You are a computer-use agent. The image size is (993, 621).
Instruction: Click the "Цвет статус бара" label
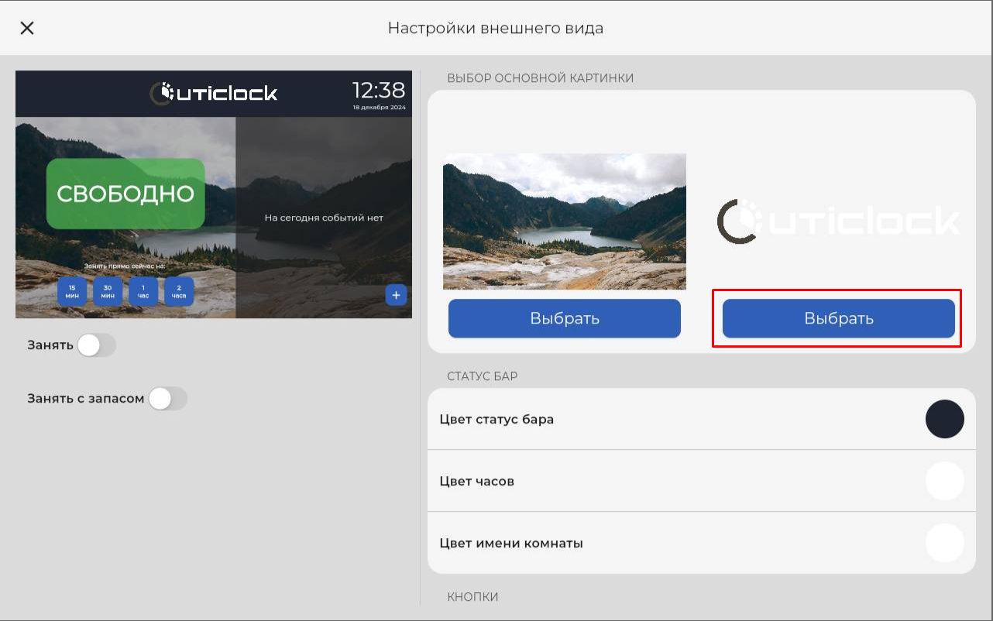[x=496, y=420]
